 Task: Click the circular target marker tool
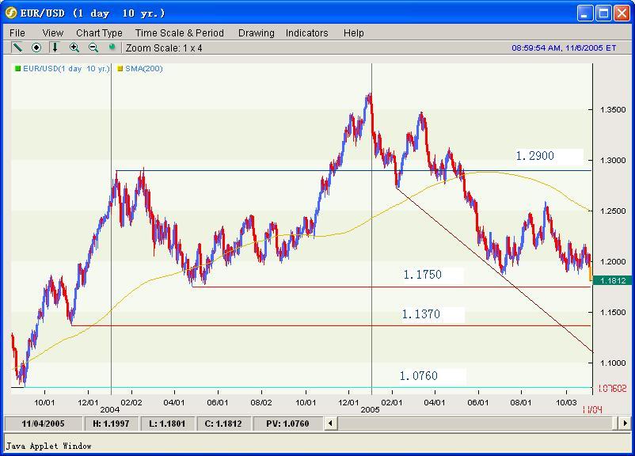(36, 47)
